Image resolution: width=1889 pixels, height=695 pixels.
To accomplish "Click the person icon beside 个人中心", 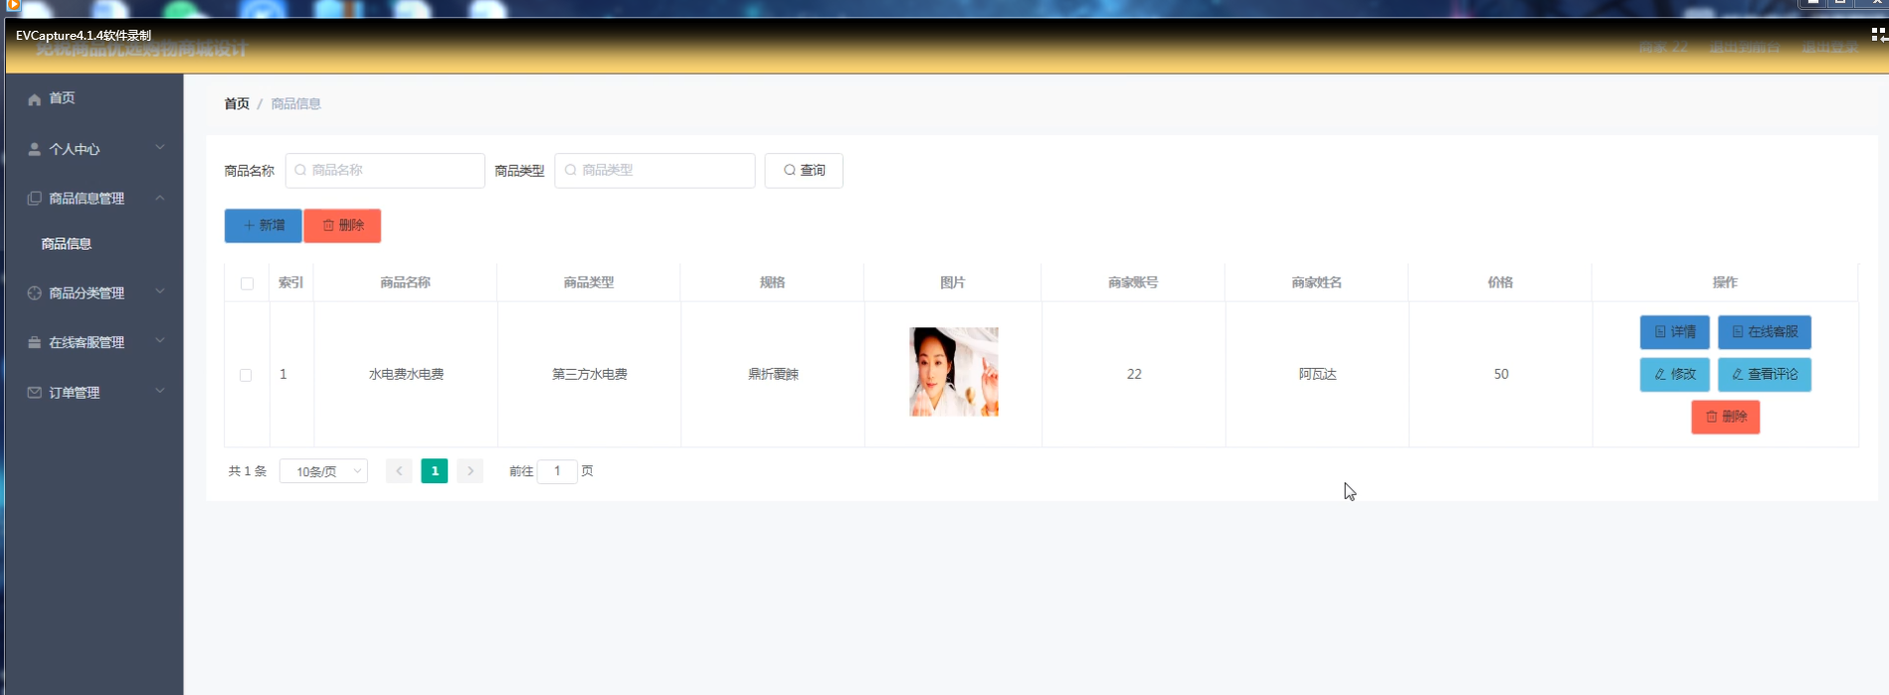I will pyautogui.click(x=35, y=149).
